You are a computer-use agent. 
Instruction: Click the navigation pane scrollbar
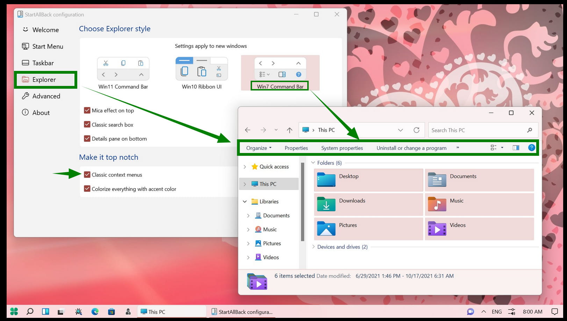(302, 202)
